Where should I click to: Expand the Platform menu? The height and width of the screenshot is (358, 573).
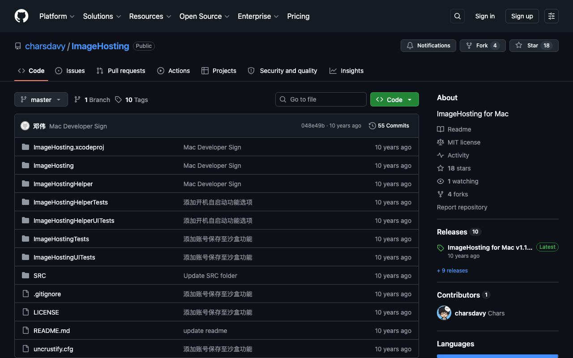pos(57,16)
